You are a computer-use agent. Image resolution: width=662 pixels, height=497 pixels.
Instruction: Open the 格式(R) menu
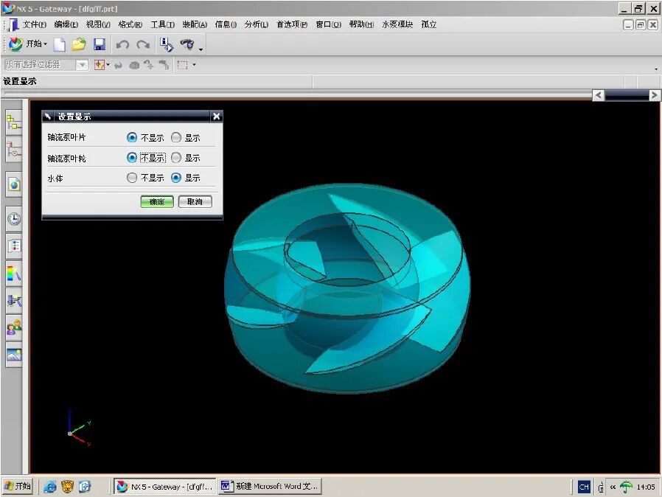[x=130, y=24]
